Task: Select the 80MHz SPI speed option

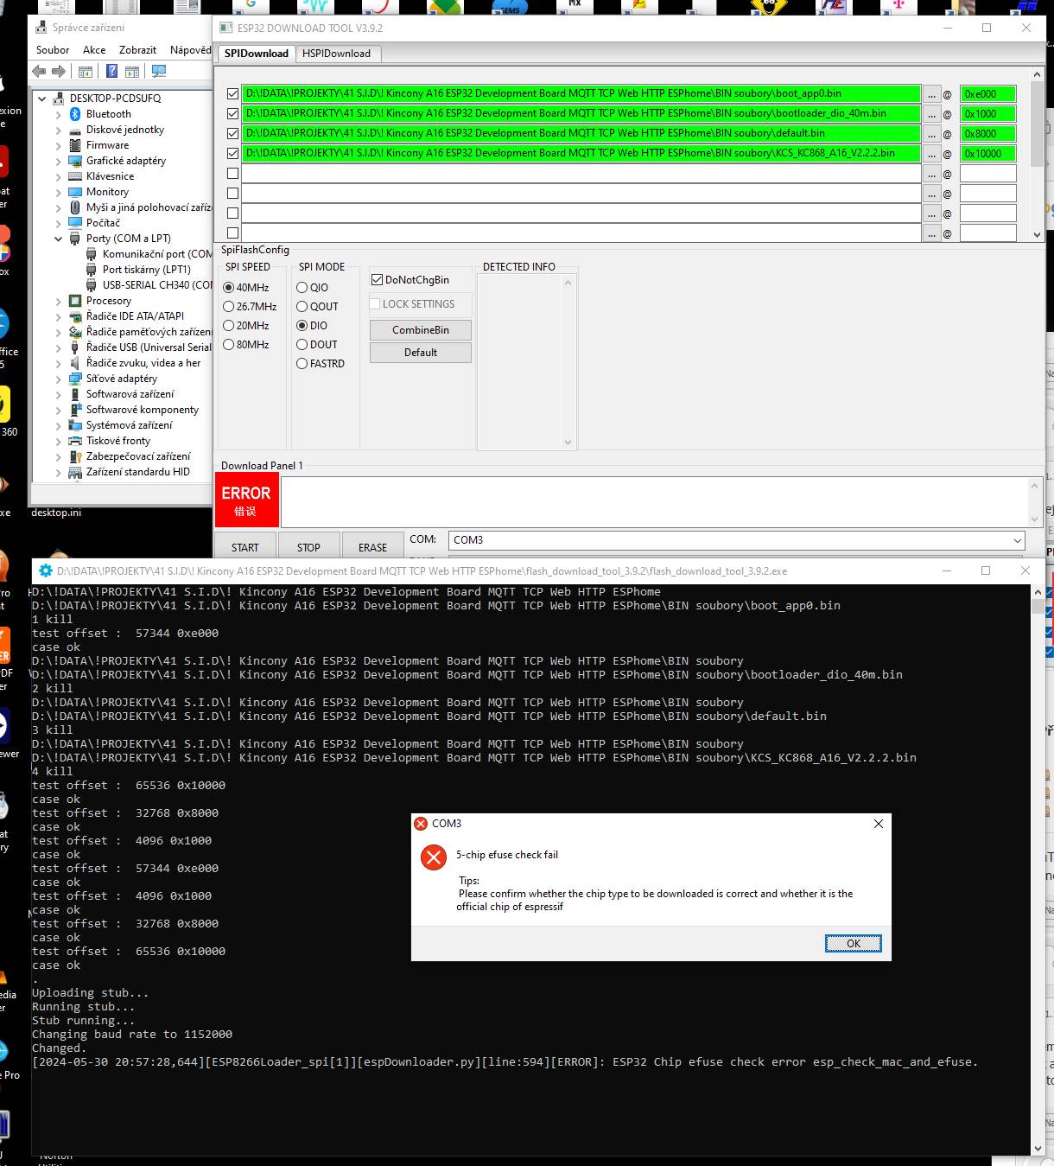Action: (x=229, y=345)
